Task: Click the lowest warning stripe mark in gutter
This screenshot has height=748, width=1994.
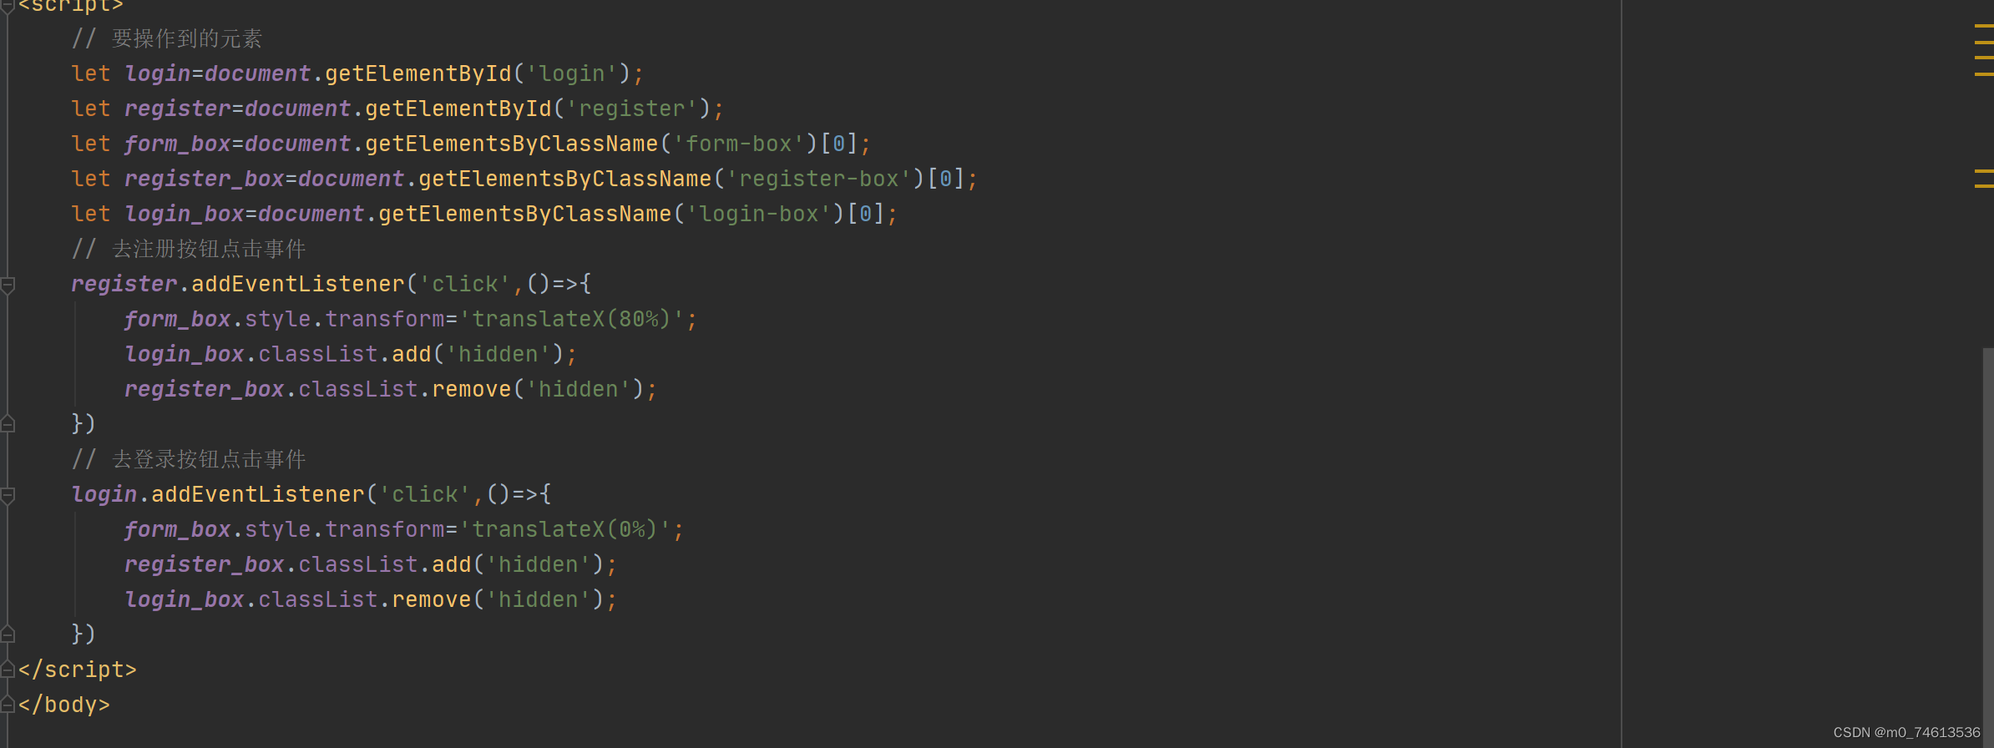Action: pyautogui.click(x=1984, y=186)
